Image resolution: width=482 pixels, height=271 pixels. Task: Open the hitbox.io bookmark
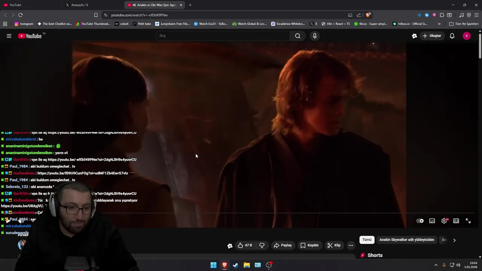pyautogui.click(x=410, y=24)
